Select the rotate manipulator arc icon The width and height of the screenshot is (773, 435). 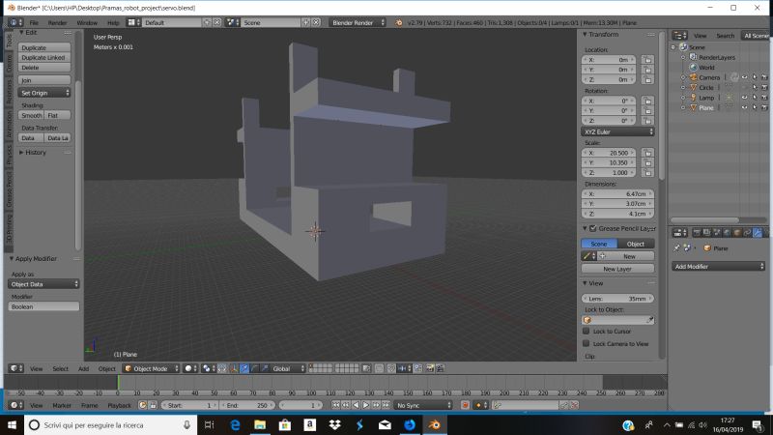coord(255,368)
